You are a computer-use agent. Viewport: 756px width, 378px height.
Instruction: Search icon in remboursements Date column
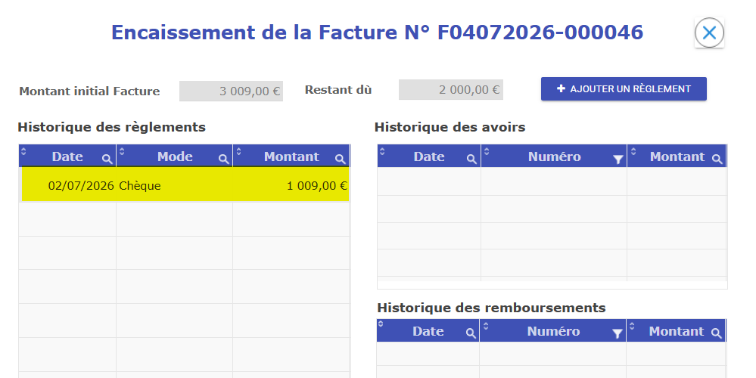471,333
